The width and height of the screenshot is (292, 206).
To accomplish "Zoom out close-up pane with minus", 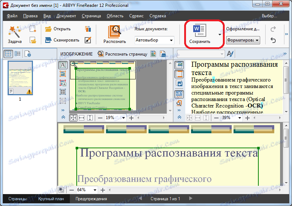I will click(72, 190).
